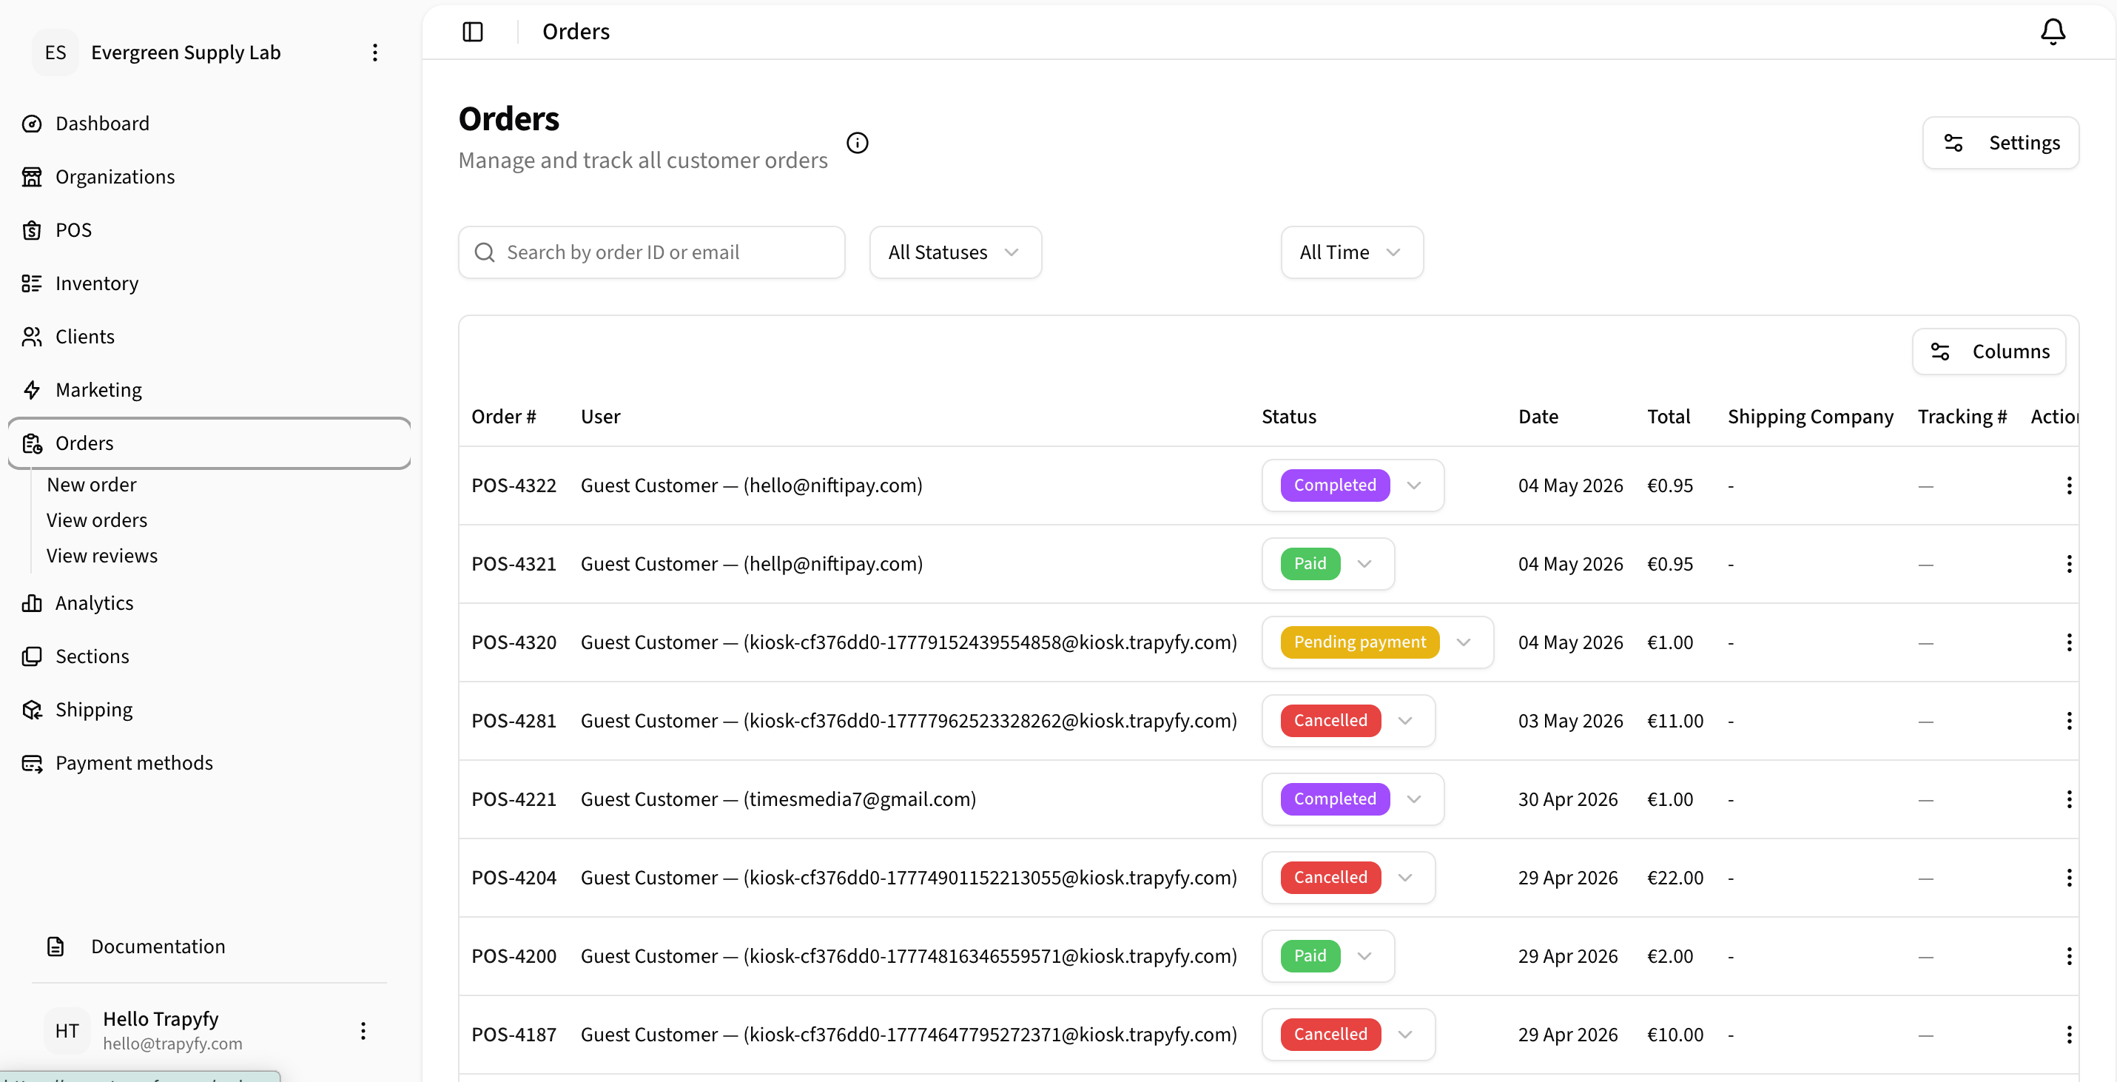Click the search by order ID field
2117x1082 pixels.
651,252
